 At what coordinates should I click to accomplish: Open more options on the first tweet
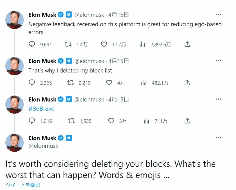click(x=218, y=14)
